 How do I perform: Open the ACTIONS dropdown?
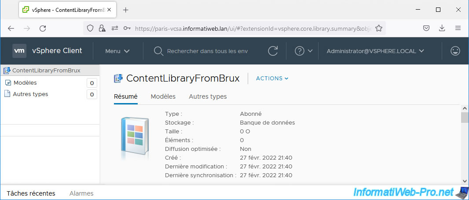pos(272,79)
